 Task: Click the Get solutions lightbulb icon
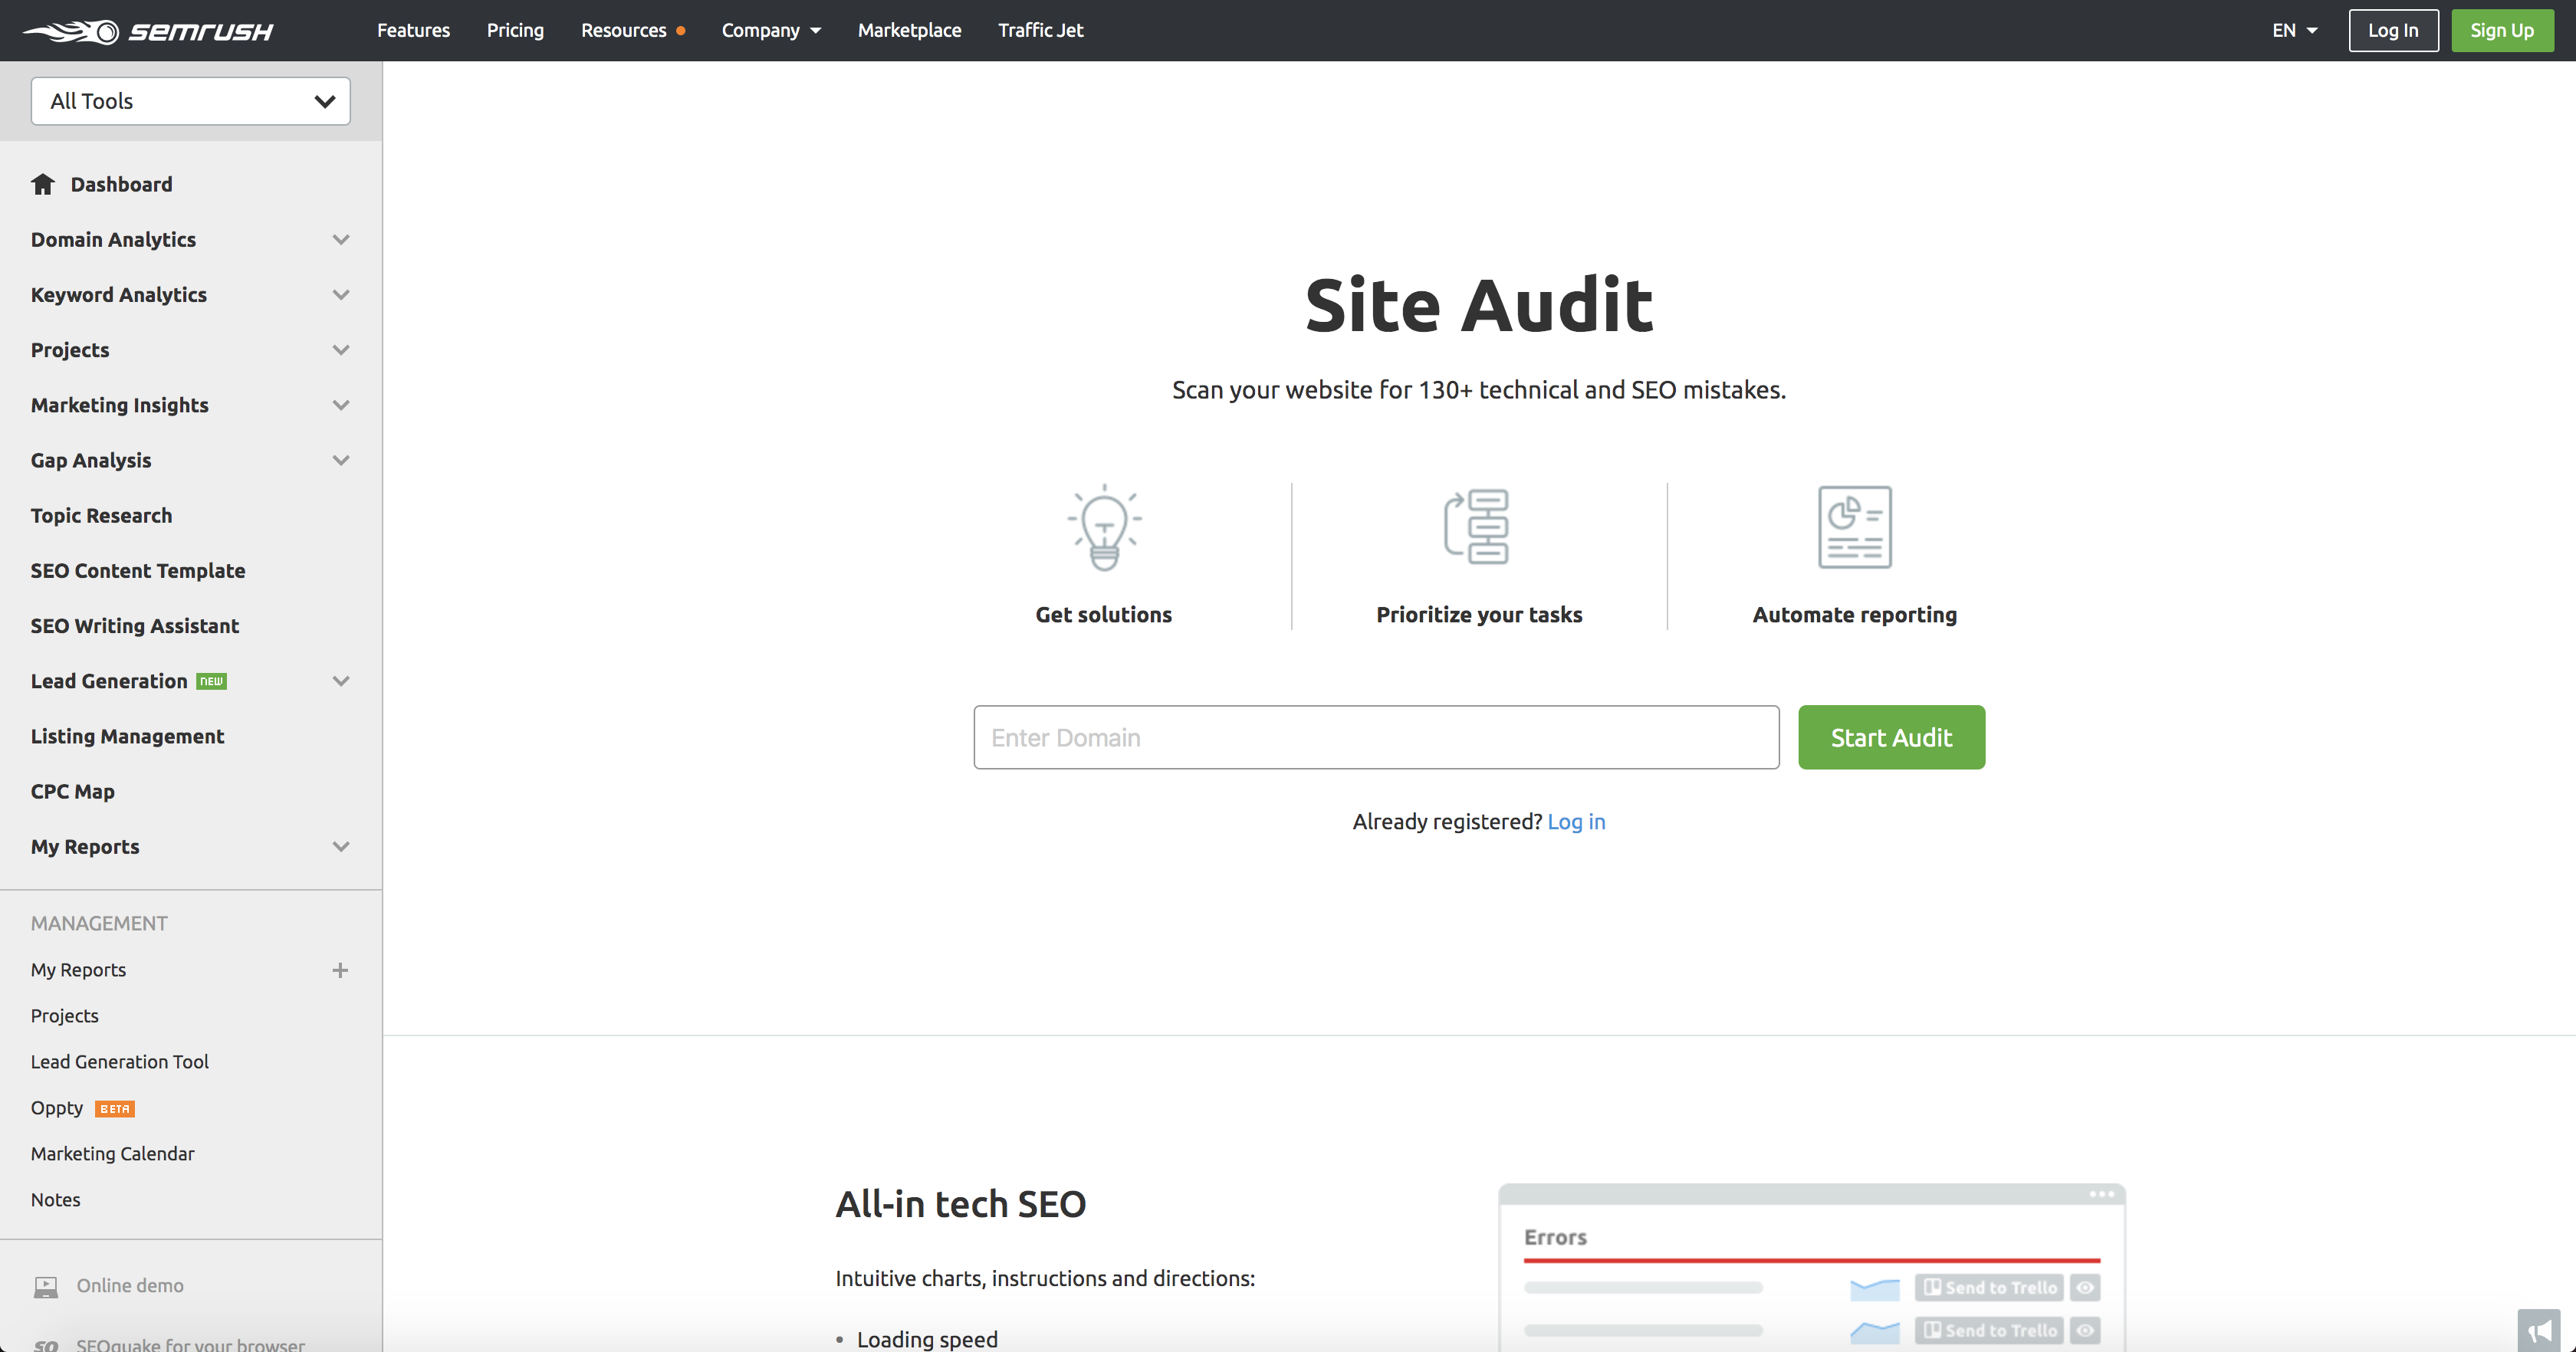click(1103, 528)
